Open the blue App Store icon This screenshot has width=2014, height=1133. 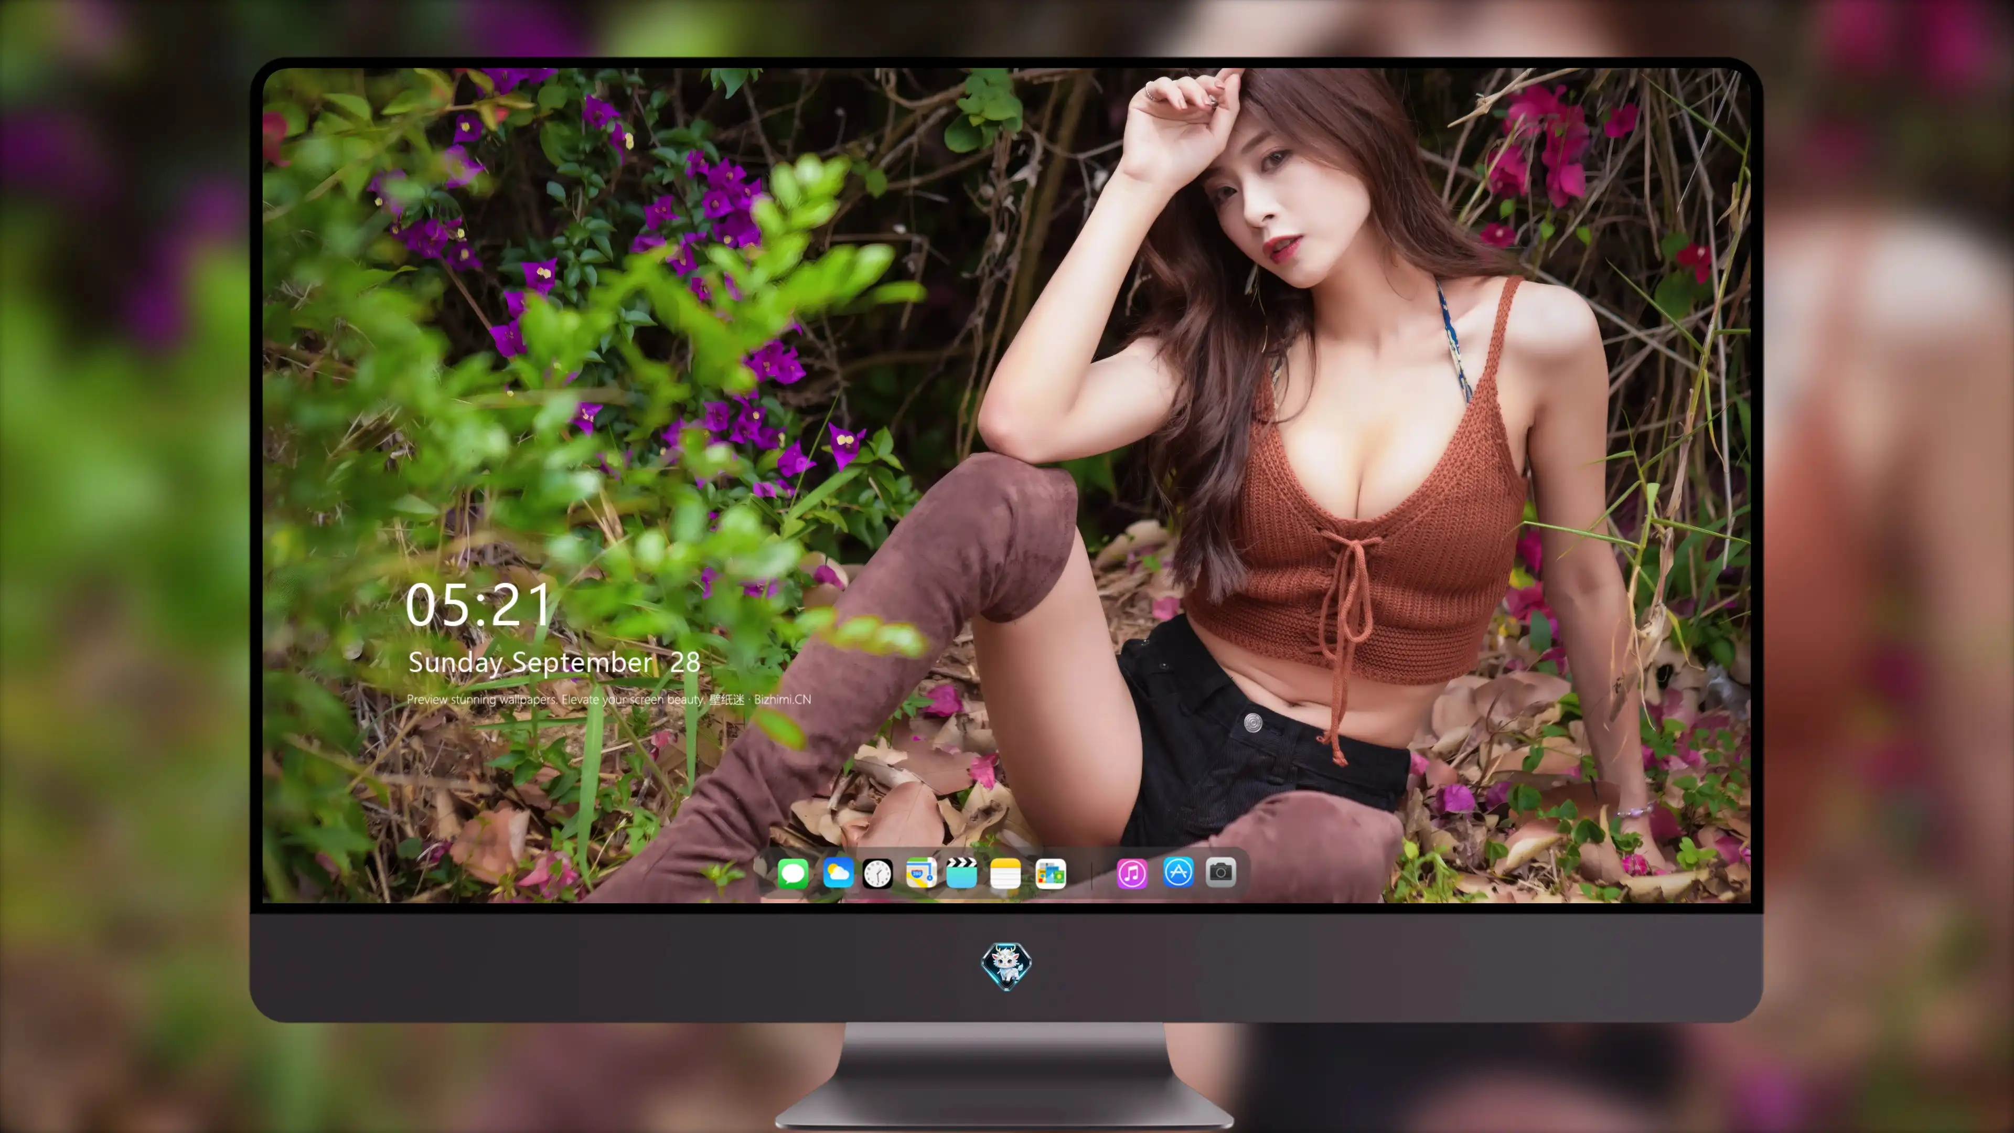coord(1178,872)
